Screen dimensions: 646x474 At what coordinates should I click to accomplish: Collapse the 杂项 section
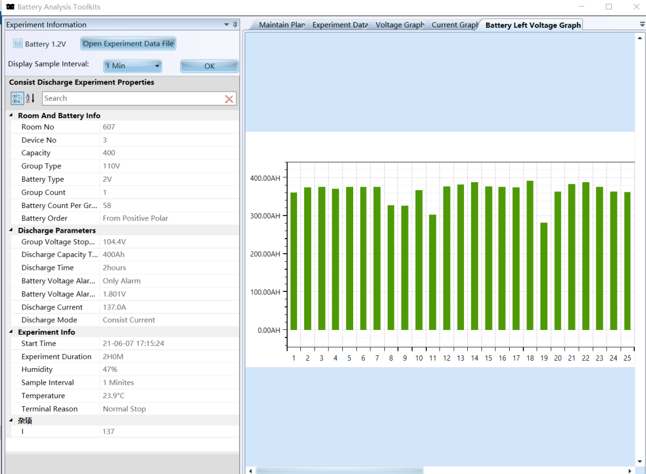[x=12, y=421]
